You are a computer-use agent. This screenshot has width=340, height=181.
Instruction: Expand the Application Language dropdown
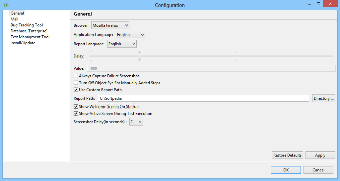[130, 35]
